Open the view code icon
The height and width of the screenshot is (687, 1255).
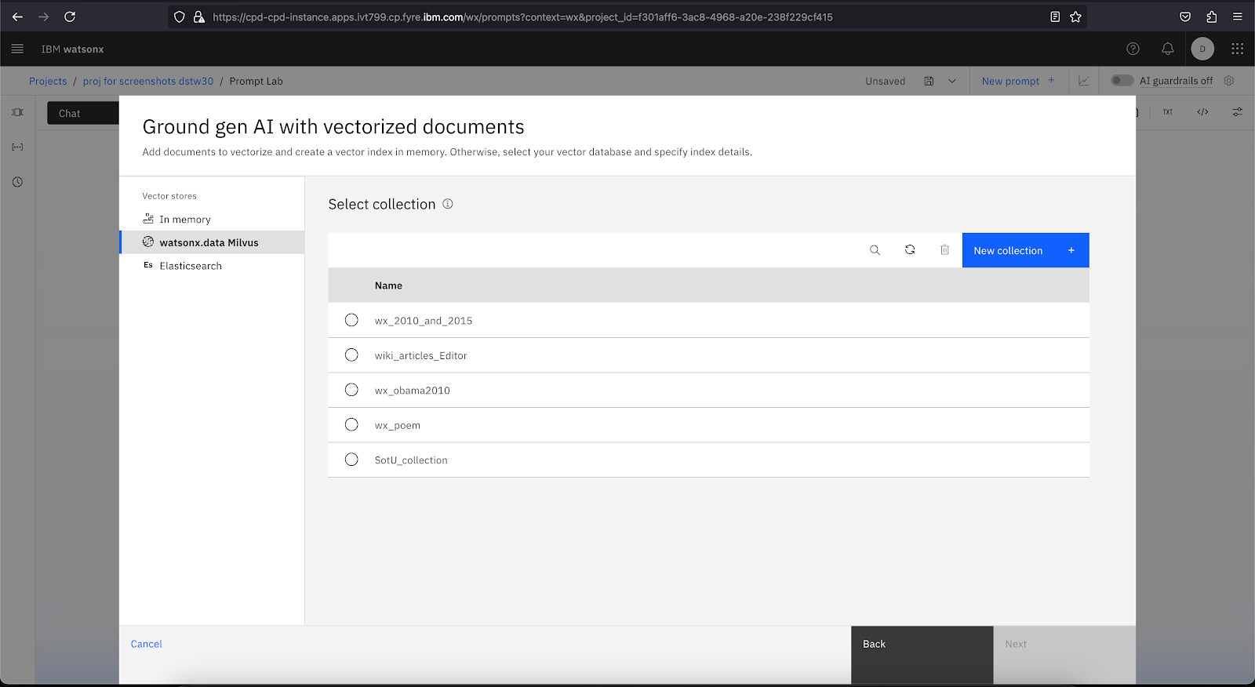1202,112
